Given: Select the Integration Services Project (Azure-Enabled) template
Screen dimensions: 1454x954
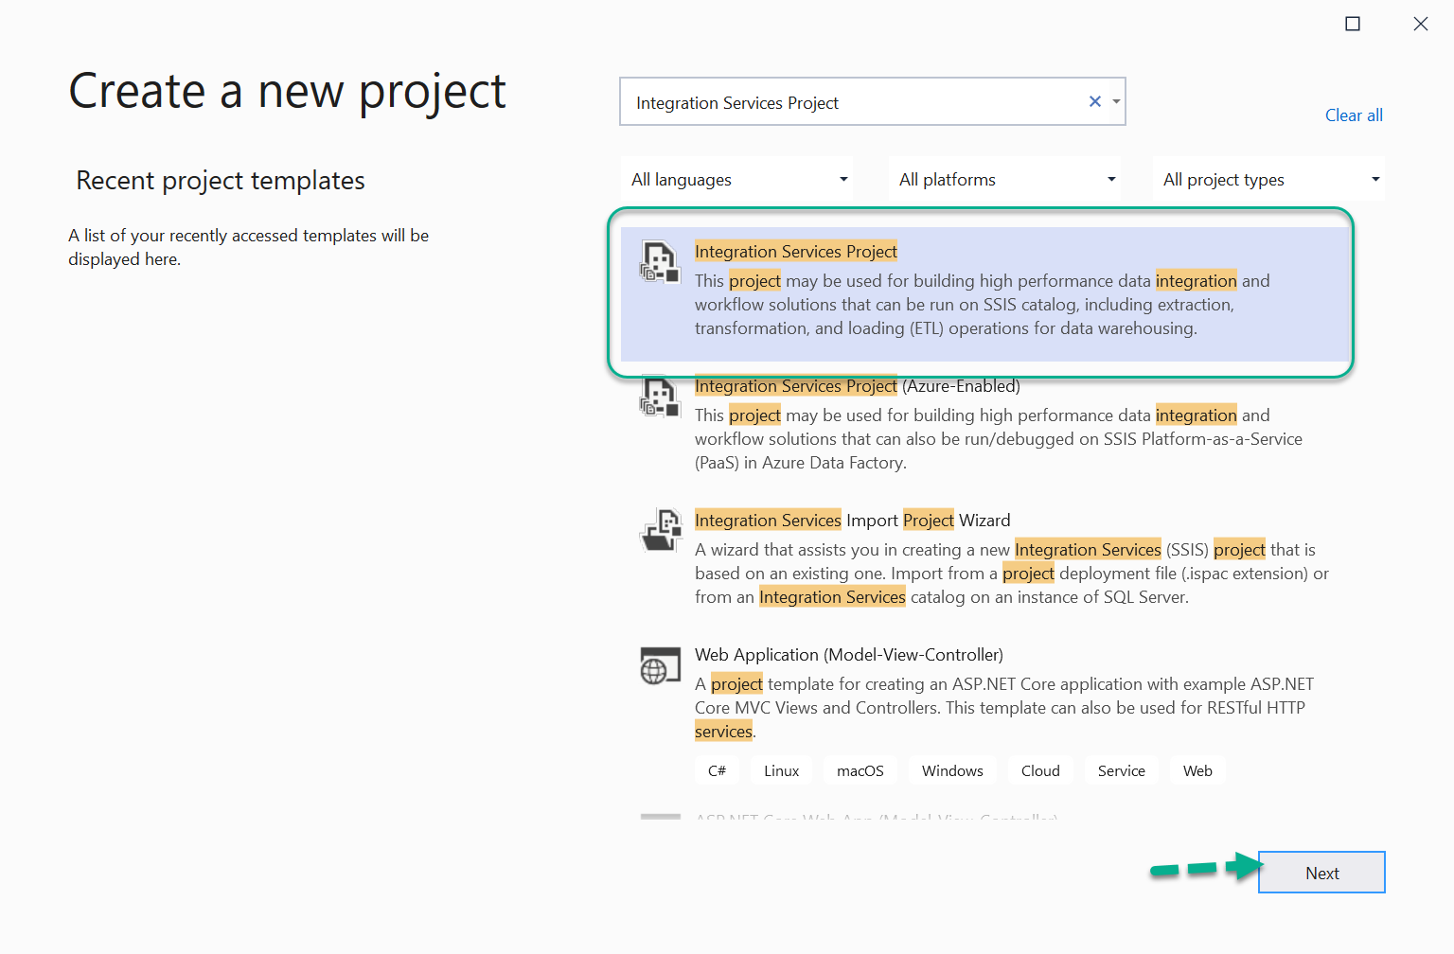Looking at the screenshot, I should click(x=984, y=423).
